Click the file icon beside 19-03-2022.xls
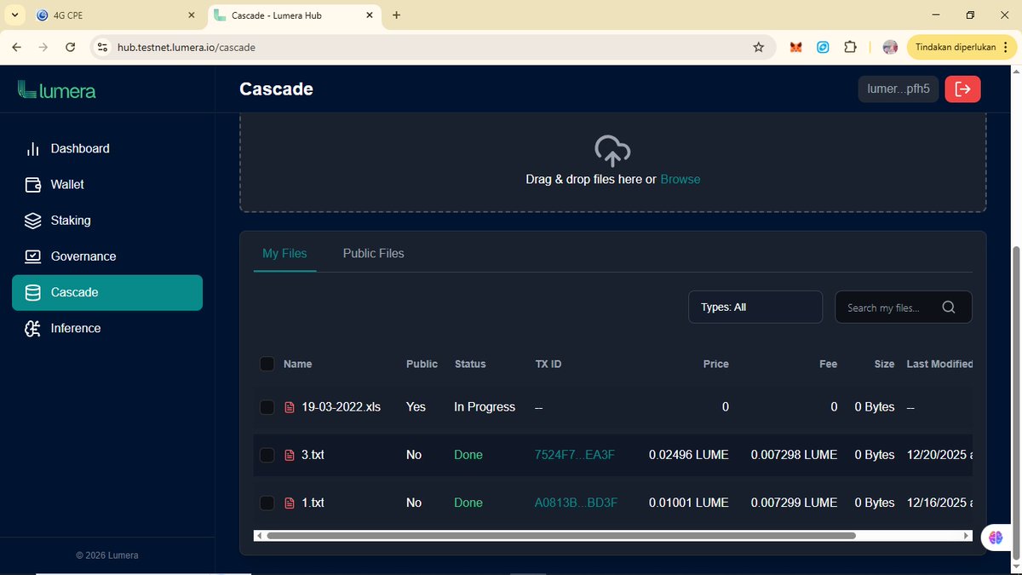Viewport: 1022px width, 575px height. [290, 407]
